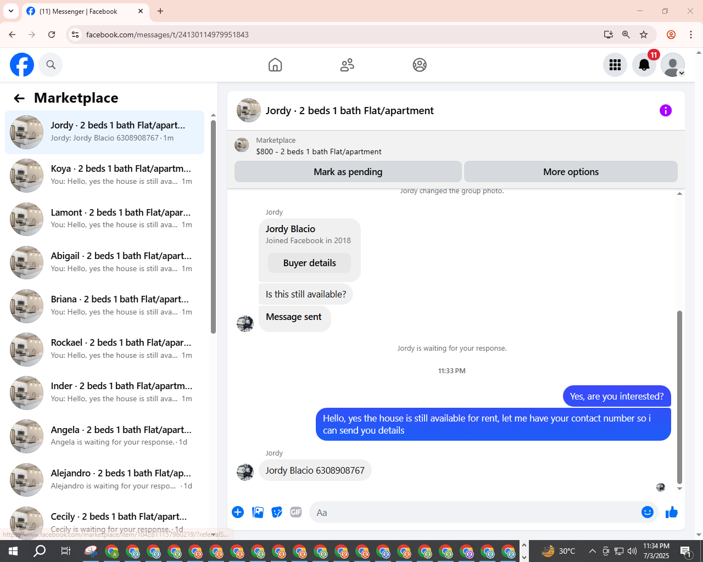Open the tab search dropdown arrow
Viewport: 703px width, 562px height.
[x=11, y=11]
